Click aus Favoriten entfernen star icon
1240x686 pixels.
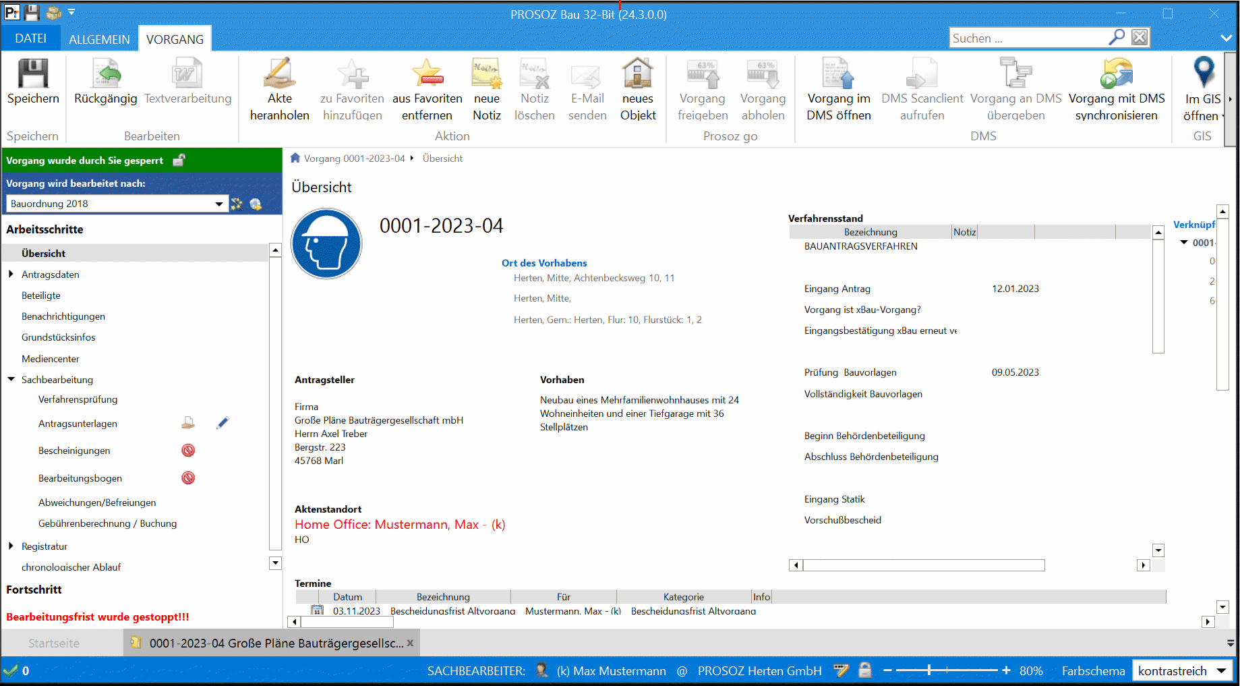(x=427, y=74)
